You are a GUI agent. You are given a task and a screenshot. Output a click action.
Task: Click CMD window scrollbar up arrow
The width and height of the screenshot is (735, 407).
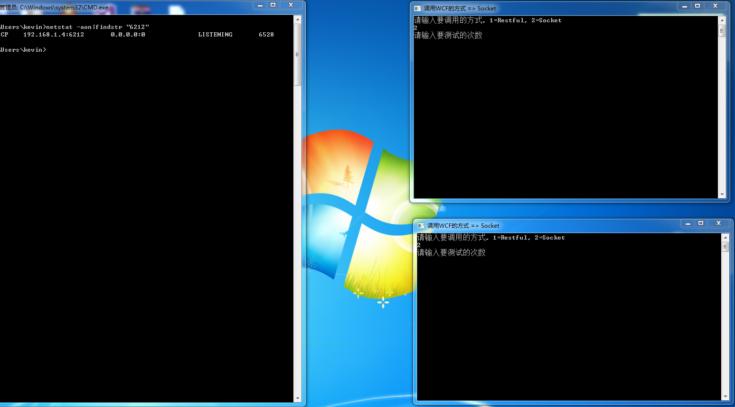298,19
